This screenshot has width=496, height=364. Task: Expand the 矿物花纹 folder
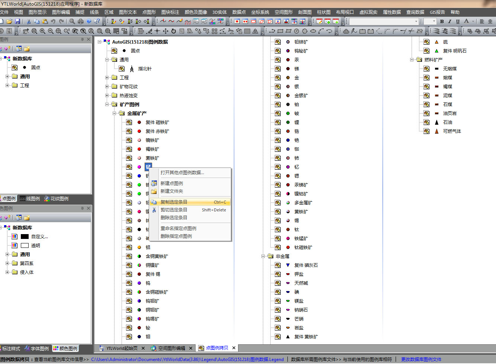coord(107,86)
